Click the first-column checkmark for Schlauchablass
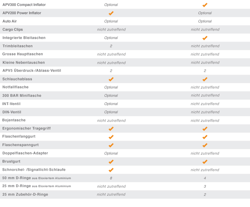 click(111, 79)
